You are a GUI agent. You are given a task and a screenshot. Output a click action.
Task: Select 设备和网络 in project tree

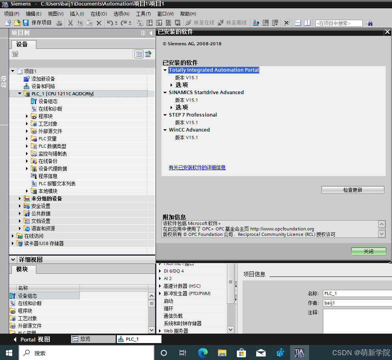43,86
